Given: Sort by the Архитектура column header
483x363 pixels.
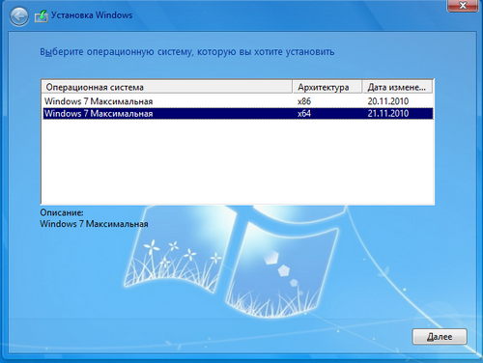Looking at the screenshot, I should pyautogui.click(x=327, y=87).
